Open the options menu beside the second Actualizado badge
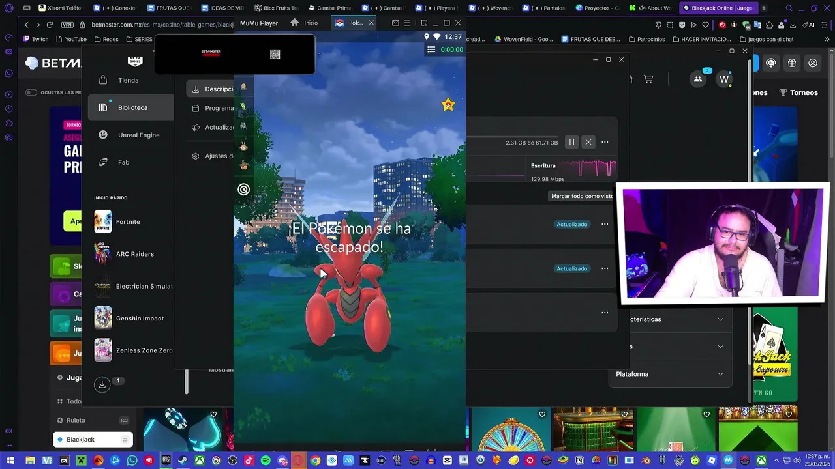Image resolution: width=835 pixels, height=469 pixels. (x=605, y=268)
